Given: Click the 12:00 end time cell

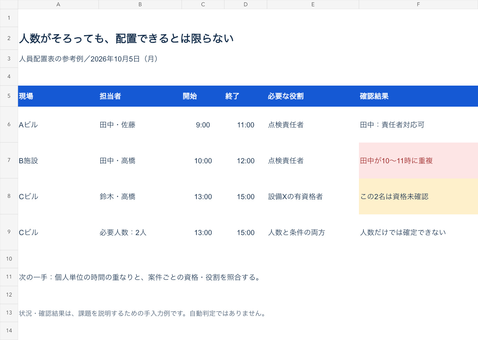Looking at the screenshot, I should tap(246, 161).
